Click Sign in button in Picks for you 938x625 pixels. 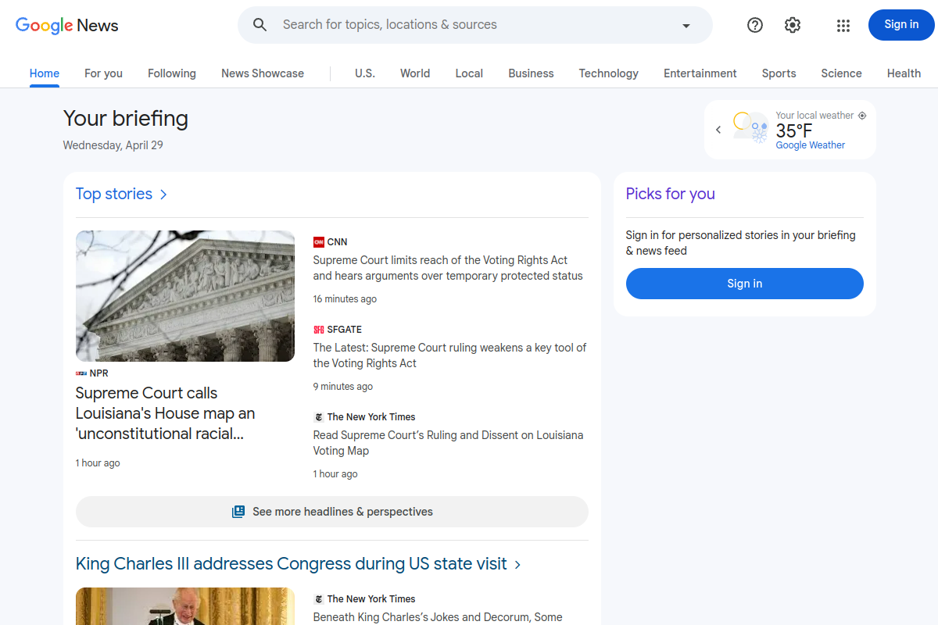tap(745, 284)
